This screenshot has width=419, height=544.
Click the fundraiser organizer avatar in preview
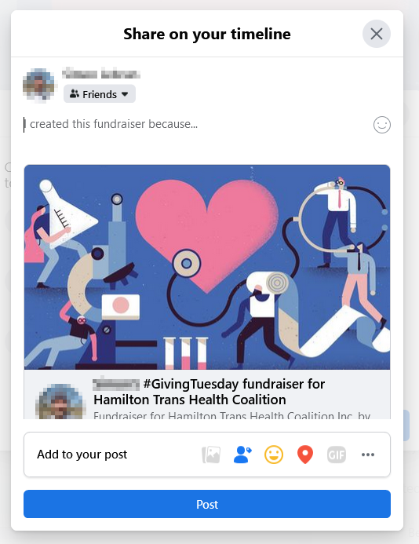click(60, 401)
